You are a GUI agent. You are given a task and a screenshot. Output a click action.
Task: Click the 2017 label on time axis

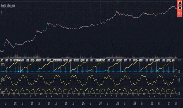[x=100, y=103]
